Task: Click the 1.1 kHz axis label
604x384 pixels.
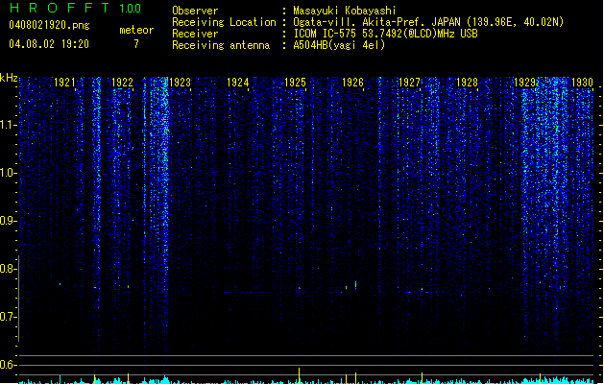Action: [8, 125]
